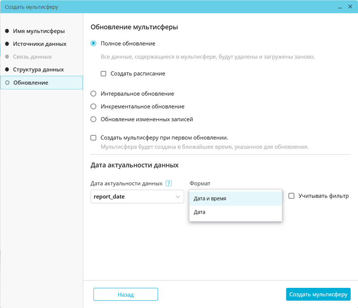This screenshot has width=358, height=308.
Task: Go to Имя мультисферы step
Action: tap(39, 31)
